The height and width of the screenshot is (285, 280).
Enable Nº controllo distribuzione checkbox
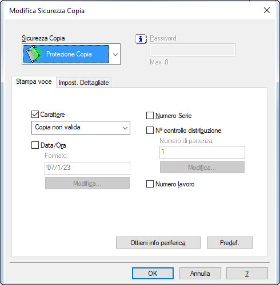coord(150,131)
